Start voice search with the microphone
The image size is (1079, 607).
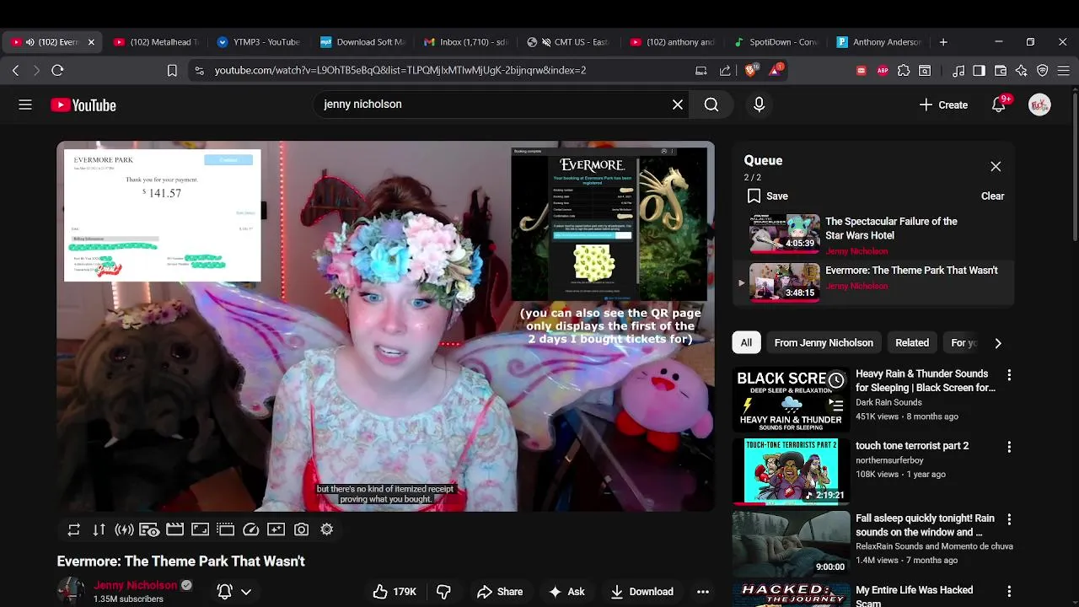759,105
